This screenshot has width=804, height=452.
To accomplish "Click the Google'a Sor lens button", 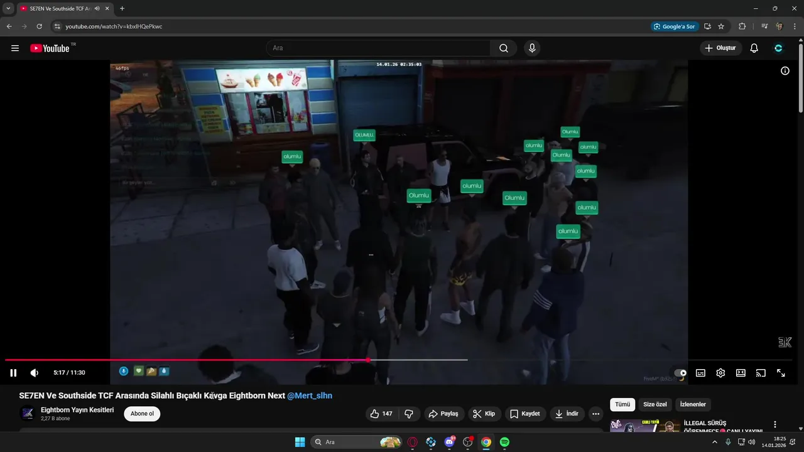I will 675,26.
